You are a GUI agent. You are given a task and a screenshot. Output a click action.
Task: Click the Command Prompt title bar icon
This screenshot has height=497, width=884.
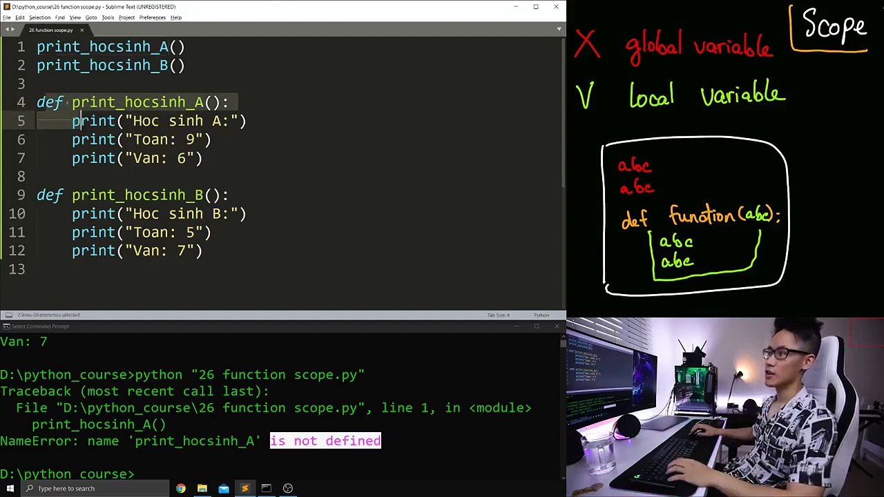click(x=6, y=326)
